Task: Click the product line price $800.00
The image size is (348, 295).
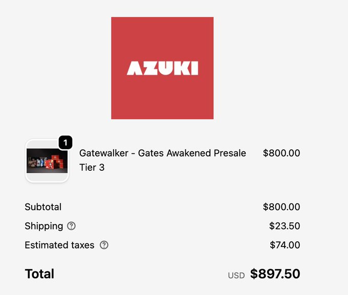Action: point(281,153)
